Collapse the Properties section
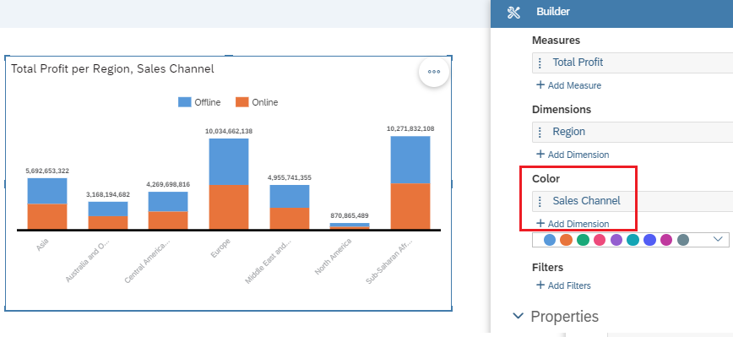Image resolution: width=733 pixels, height=337 pixels. [518, 316]
